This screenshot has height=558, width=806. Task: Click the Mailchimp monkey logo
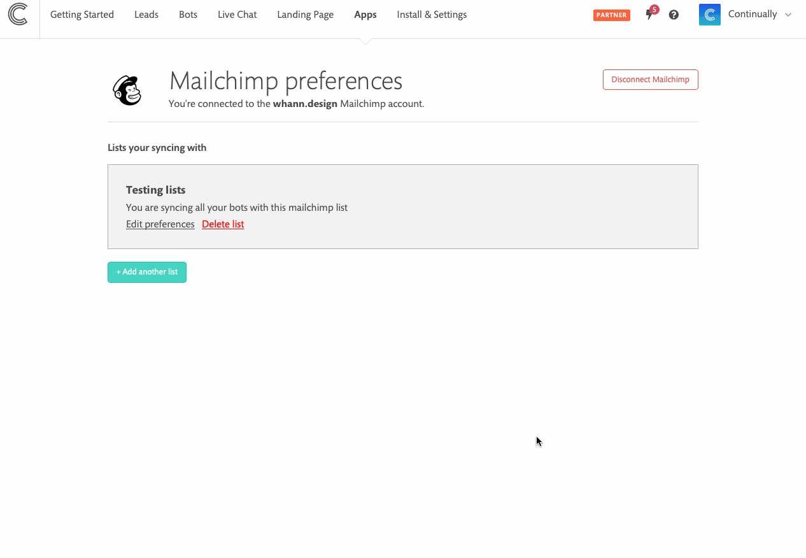pyautogui.click(x=127, y=90)
